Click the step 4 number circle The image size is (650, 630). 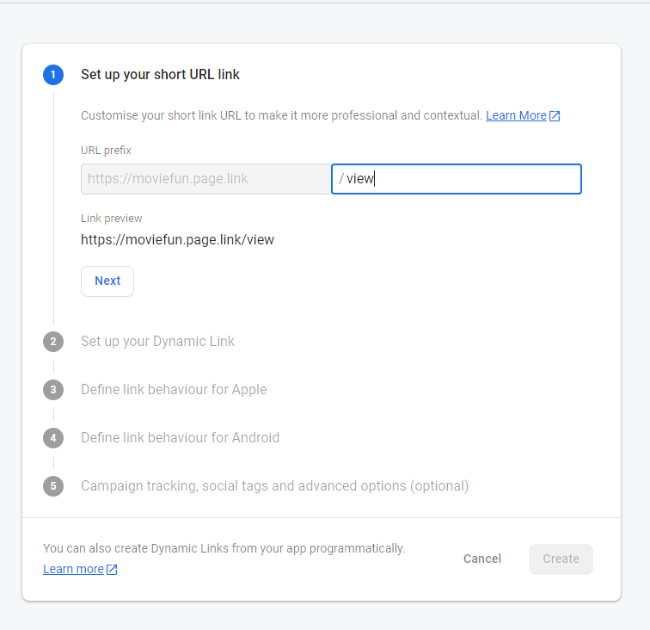[53, 438]
